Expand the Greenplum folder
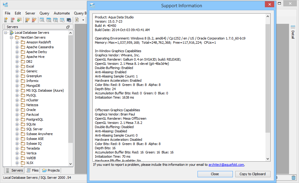 tap(17, 76)
